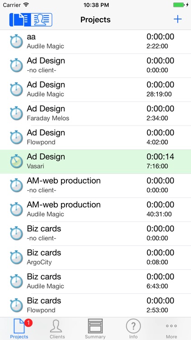Start stopwatch for Ad Design Faraday Melos

(x=16, y=113)
